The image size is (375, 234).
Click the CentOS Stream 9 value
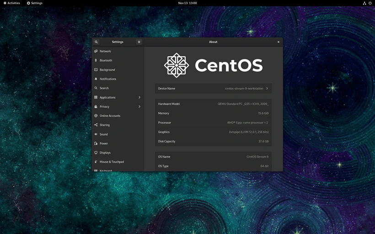[x=257, y=157]
